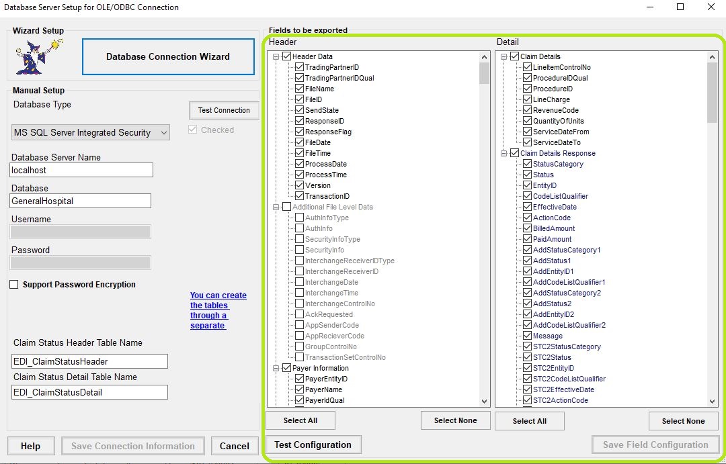Click the Database Server Name field
Screen dimensions: 726x464
click(x=81, y=170)
